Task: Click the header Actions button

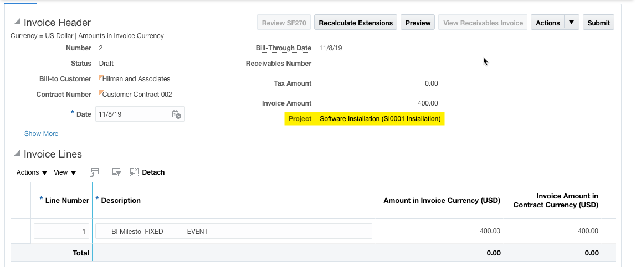Action: tap(547, 23)
